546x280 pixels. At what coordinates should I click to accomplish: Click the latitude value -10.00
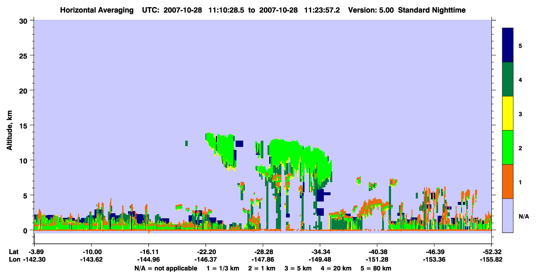tap(92, 252)
